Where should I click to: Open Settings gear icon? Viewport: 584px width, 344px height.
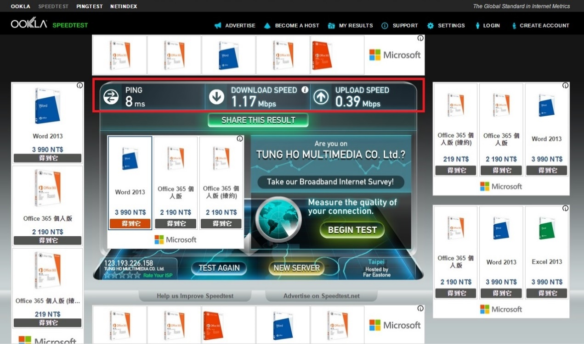click(430, 26)
